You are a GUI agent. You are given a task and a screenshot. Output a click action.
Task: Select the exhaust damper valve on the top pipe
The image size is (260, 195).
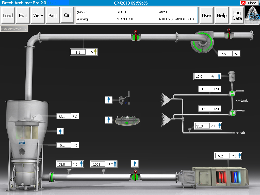pos(136,36)
